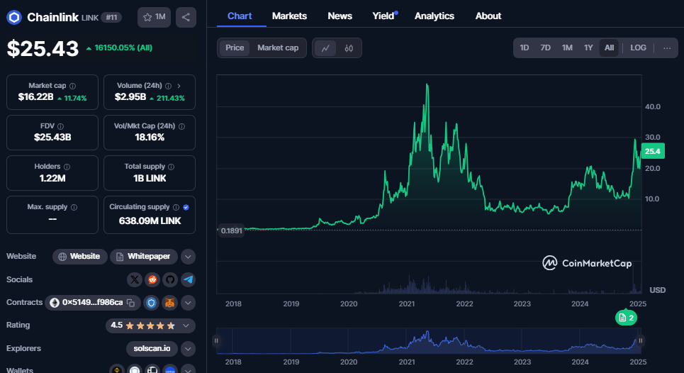Open the About tab
Viewport: 684px width, 373px height.
(x=488, y=16)
